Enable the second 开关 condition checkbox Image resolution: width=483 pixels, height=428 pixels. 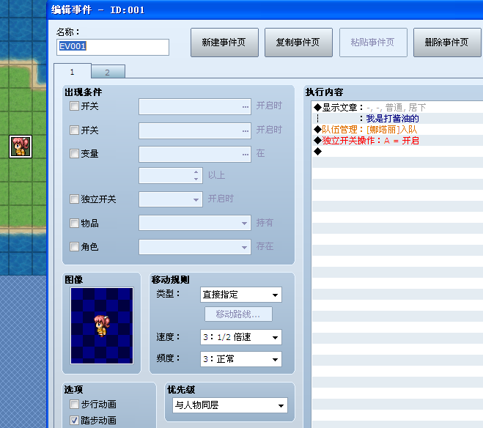coord(74,130)
